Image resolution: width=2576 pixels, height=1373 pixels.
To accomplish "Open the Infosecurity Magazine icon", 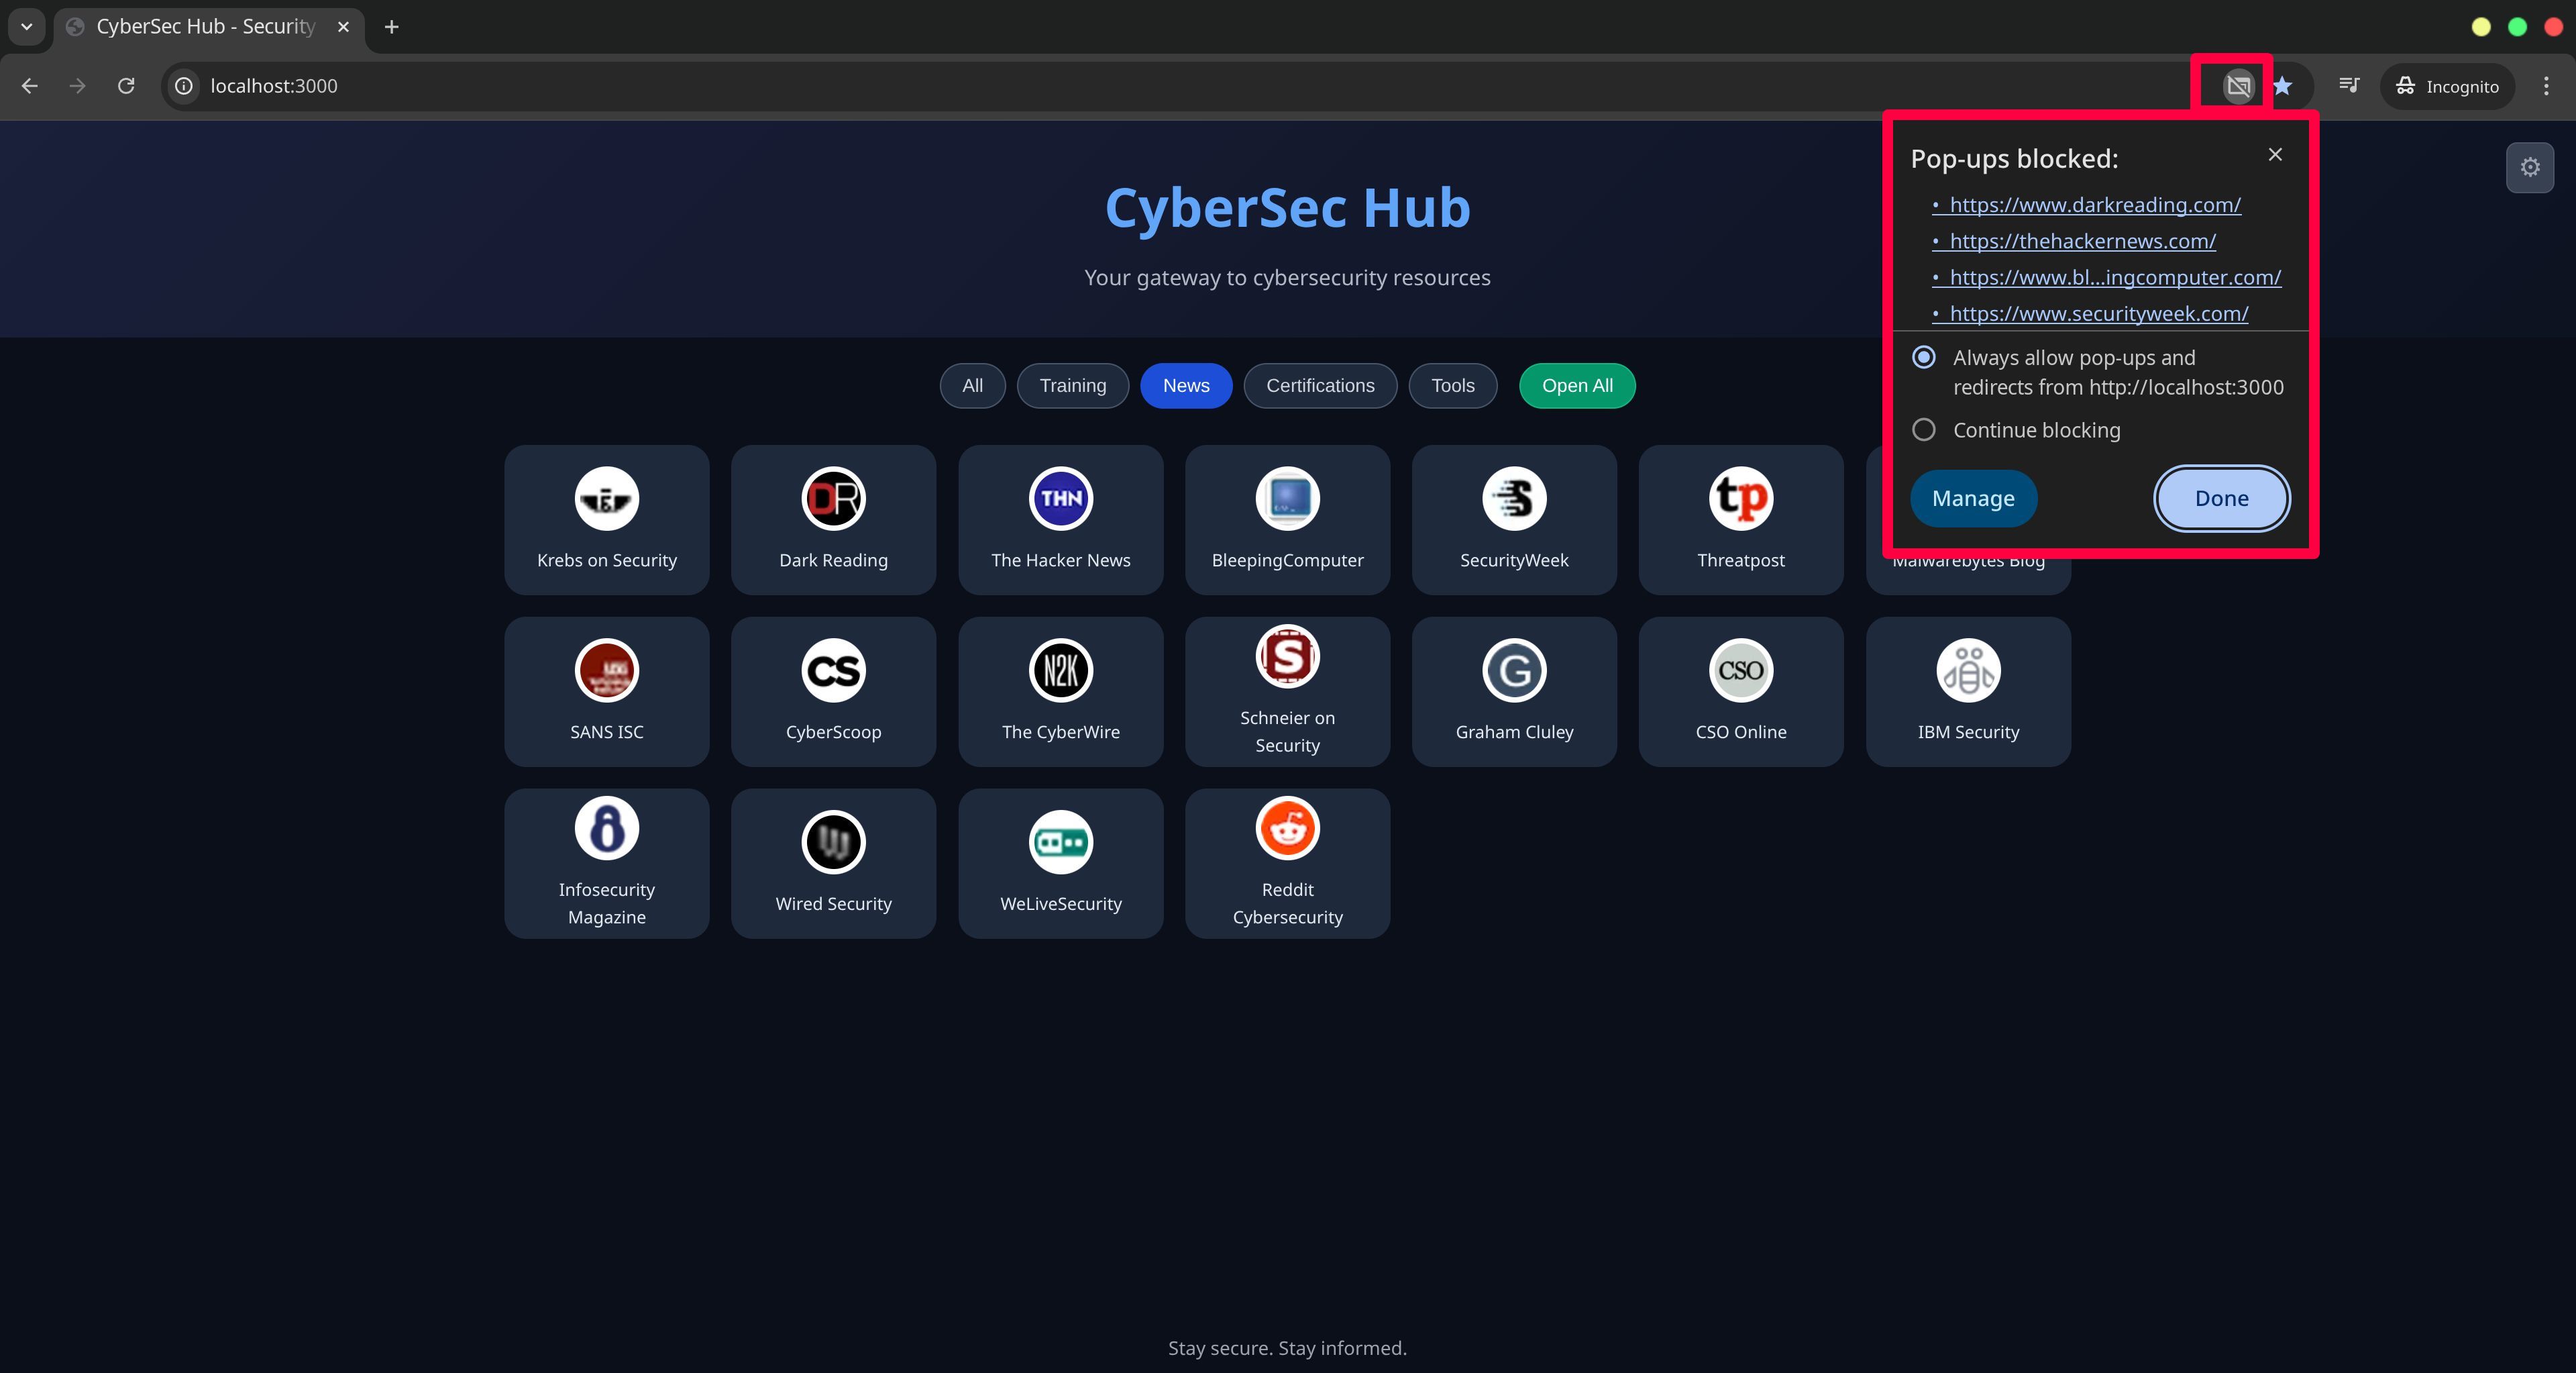I will pyautogui.click(x=607, y=828).
